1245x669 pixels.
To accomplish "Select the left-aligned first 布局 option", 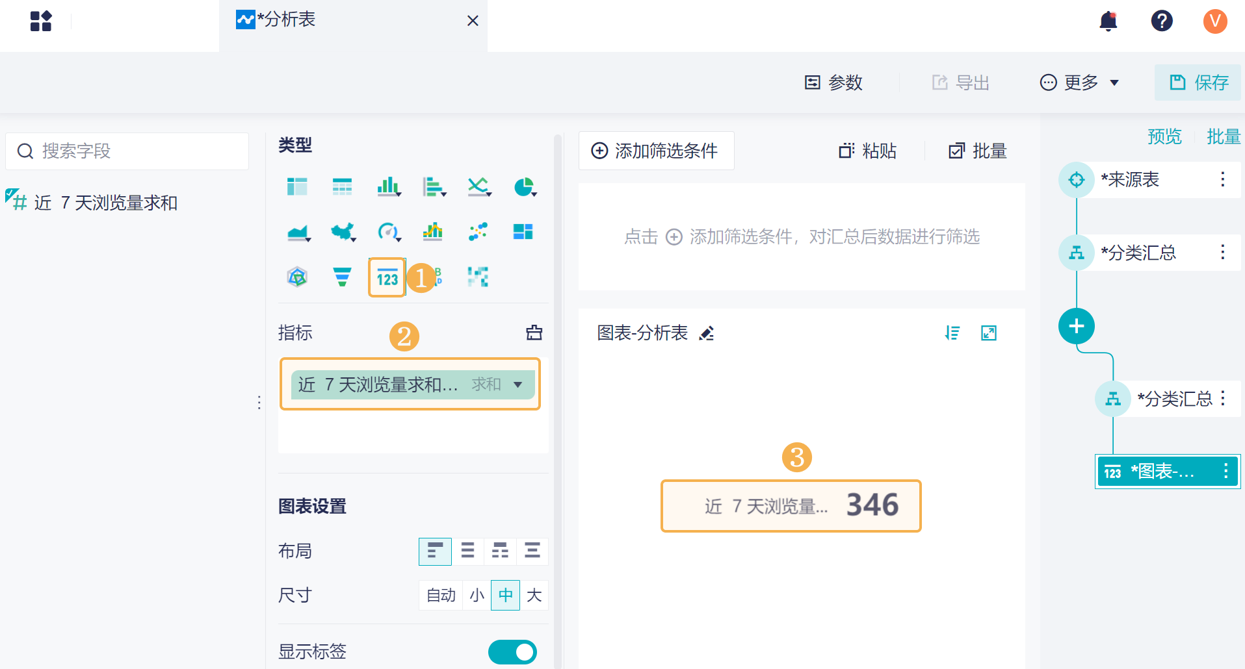I will (435, 551).
